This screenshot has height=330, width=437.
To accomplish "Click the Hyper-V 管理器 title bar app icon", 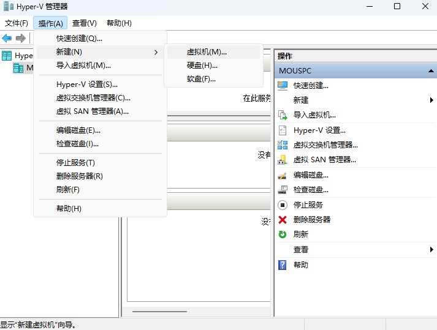I will pos(9,6).
